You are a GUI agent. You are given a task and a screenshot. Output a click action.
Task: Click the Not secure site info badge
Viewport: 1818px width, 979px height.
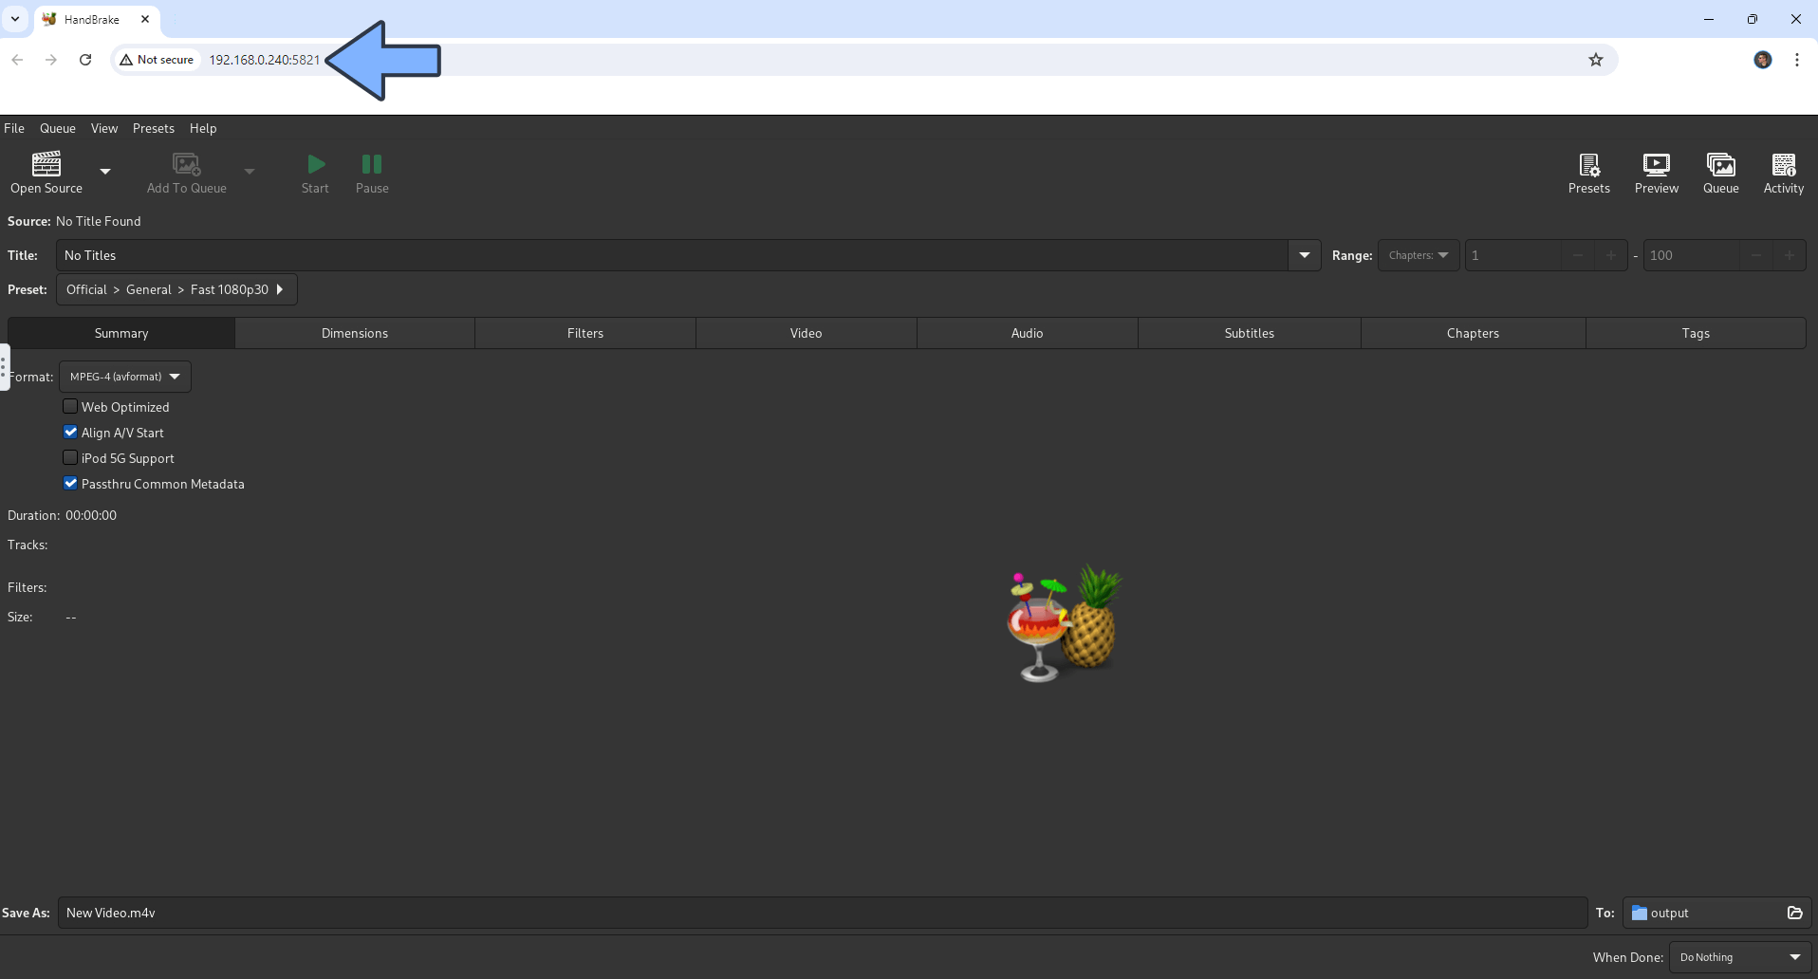pyautogui.click(x=157, y=60)
